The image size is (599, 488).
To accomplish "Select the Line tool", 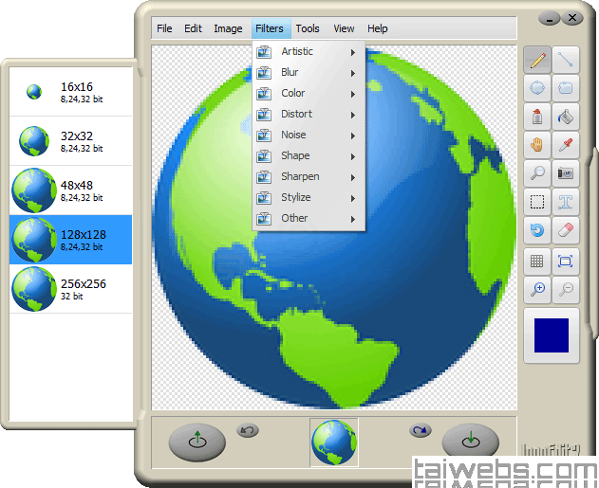I will [566, 61].
